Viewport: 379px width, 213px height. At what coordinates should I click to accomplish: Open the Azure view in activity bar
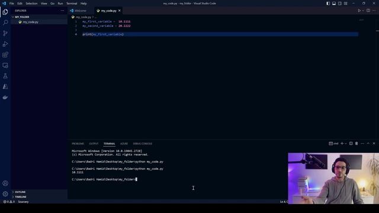[x=5, y=87]
